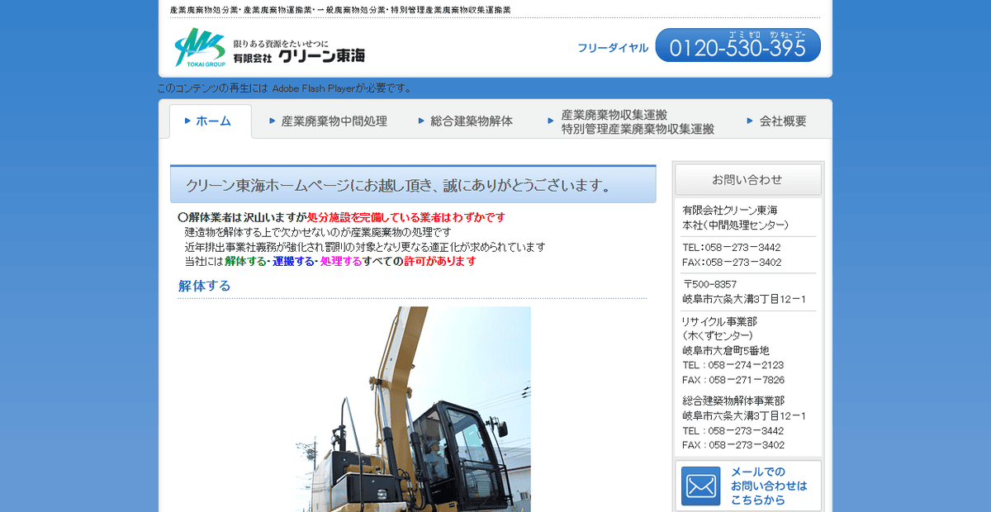The height and width of the screenshot is (512, 991).
Task: Click the welcome greeting banner
Action: [x=413, y=183]
